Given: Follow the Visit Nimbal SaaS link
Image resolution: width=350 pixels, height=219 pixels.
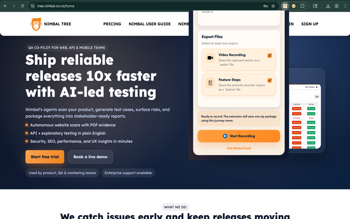Looking at the screenshot, I should point(239,148).
